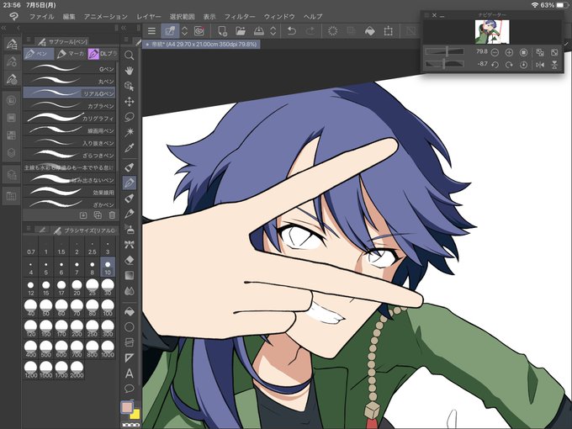The height and width of the screenshot is (429, 572).
Task: Open a file with the folder icon
Action: [241, 31]
